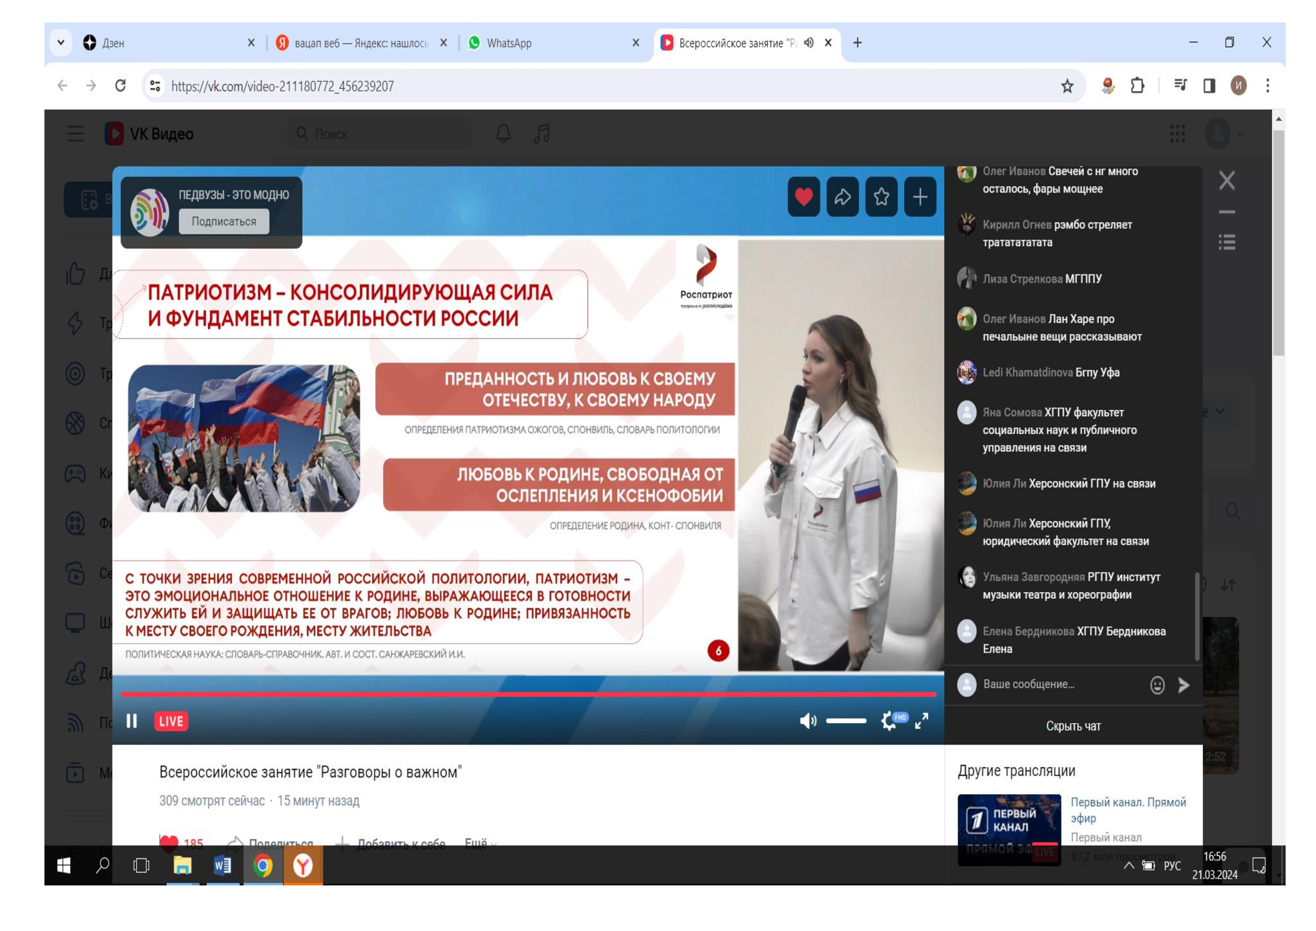Image resolution: width=1316 pixels, height=931 pixels.
Task: Send chat message arrow icon
Action: pyautogui.click(x=1184, y=685)
